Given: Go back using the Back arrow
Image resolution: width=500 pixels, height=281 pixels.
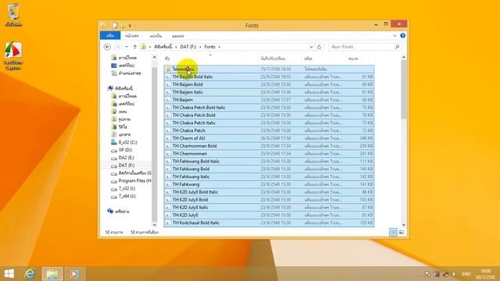Looking at the screenshot, I should point(108,47).
